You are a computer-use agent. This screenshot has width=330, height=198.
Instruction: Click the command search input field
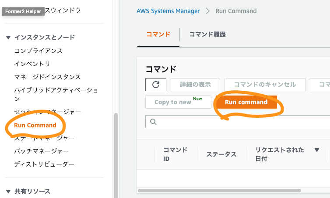coord(238,122)
